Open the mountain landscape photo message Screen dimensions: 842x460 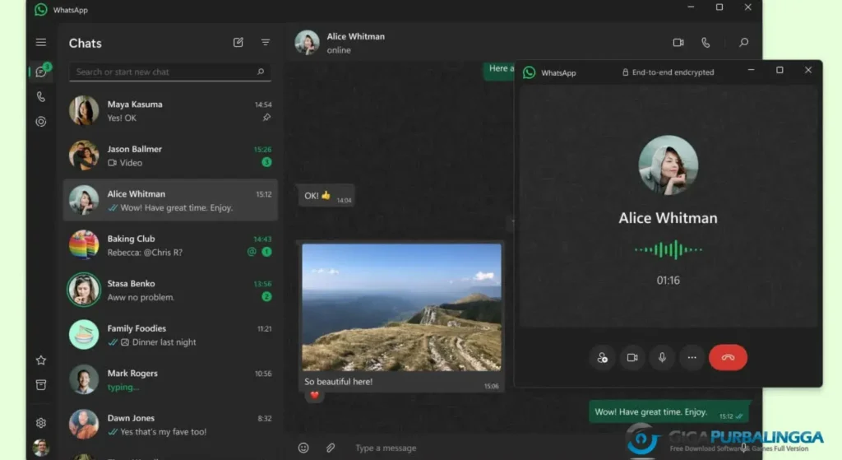(401, 308)
